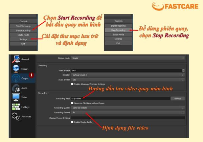Open Studio Mode in right Controls panel
203x142 pixels.
tap(118, 34)
